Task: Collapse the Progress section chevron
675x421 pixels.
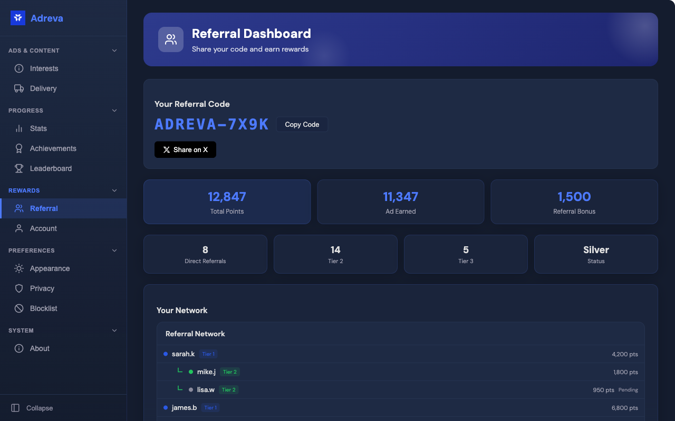Action: pyautogui.click(x=114, y=111)
